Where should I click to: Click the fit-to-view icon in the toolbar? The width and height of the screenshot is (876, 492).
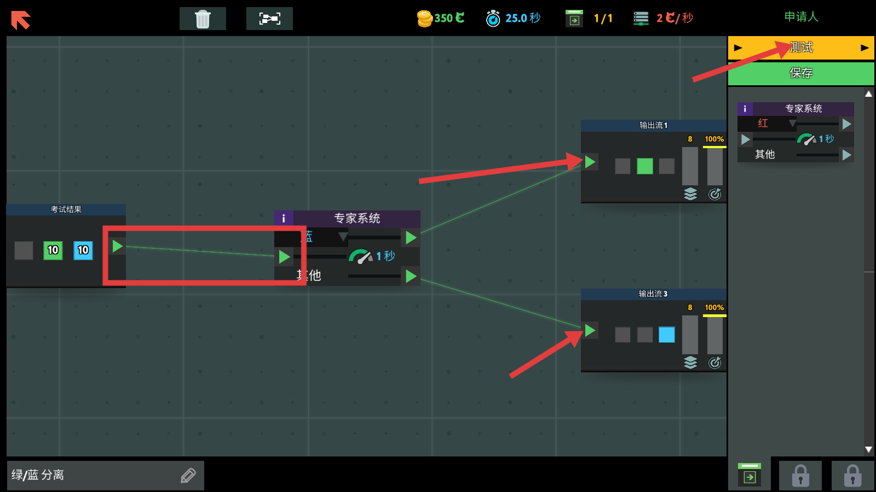269,18
